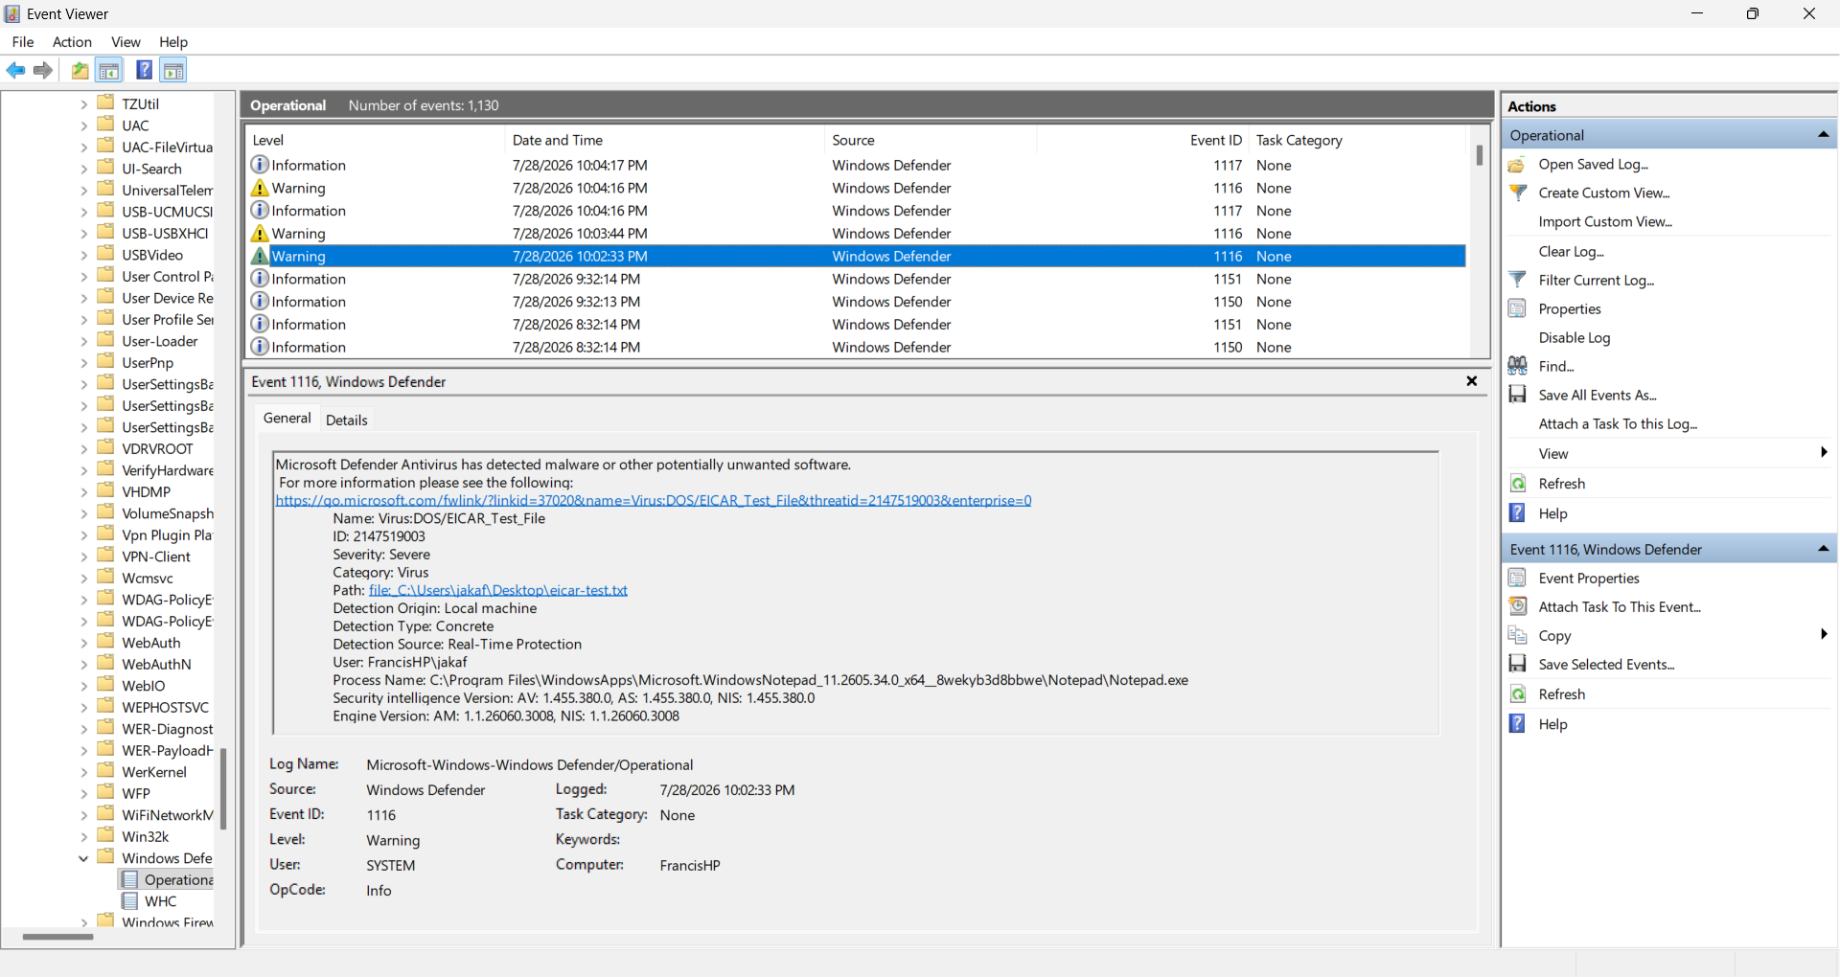Open the go.microsoft.com threat information link

tap(654, 500)
